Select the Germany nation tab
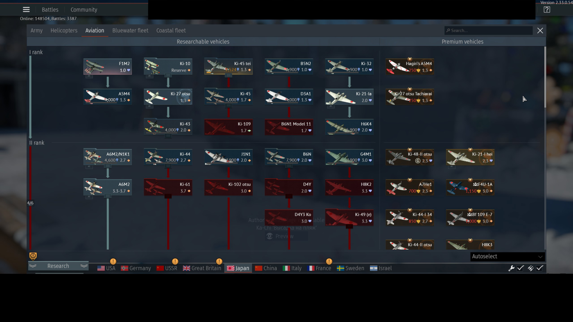Image resolution: width=573 pixels, height=322 pixels. (136, 268)
